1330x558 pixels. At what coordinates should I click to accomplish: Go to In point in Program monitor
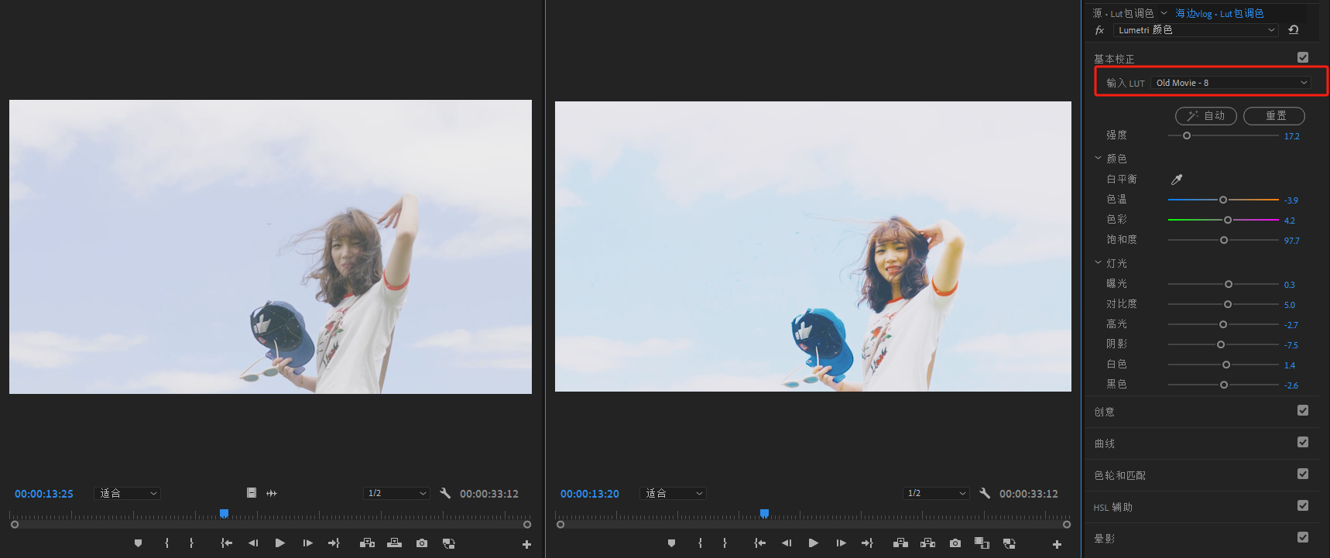760,543
